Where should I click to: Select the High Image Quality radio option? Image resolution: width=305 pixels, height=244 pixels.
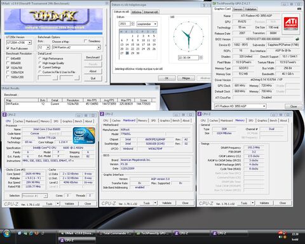click(x=40, y=63)
